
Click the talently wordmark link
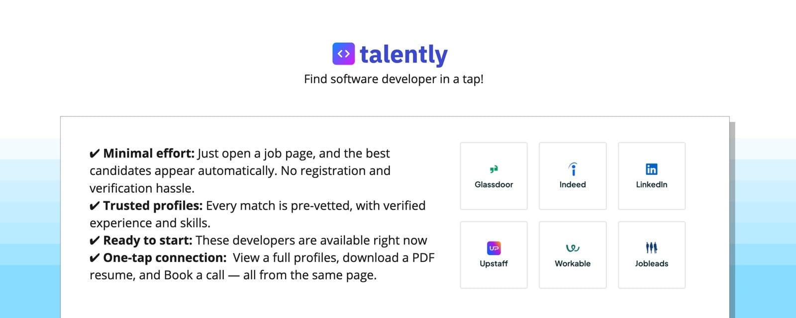[x=404, y=54]
